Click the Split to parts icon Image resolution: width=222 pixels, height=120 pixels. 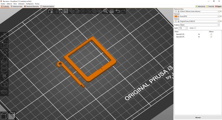click(x=99, y=11)
